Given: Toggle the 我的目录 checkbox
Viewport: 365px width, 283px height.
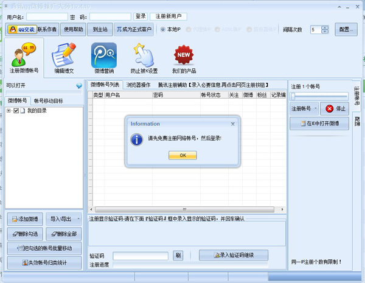Looking at the screenshot, I should click(16, 111).
